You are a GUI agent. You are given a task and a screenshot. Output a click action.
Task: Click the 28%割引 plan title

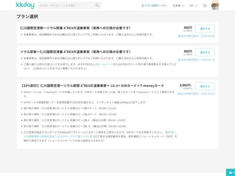click(x=92, y=86)
